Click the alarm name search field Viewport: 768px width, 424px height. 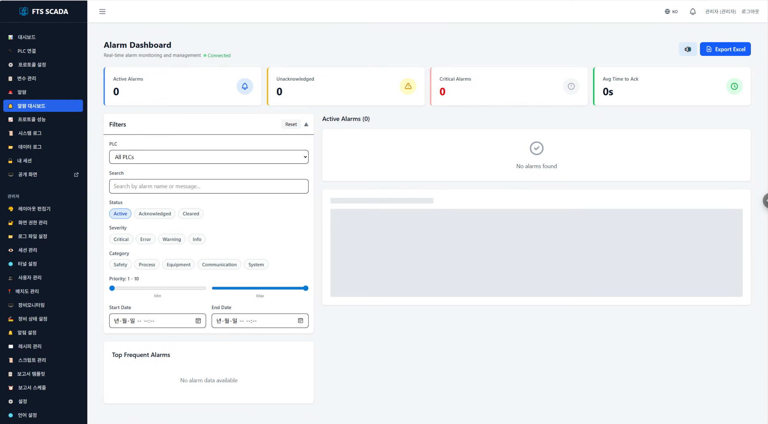click(x=208, y=187)
